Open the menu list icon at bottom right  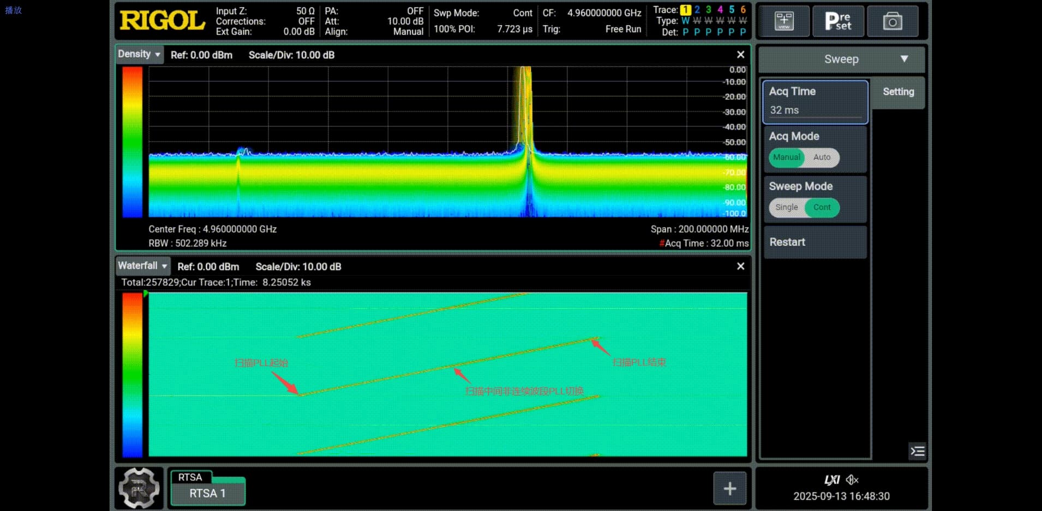tap(917, 451)
